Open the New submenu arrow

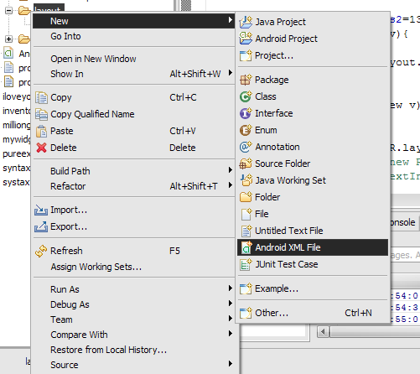click(231, 20)
